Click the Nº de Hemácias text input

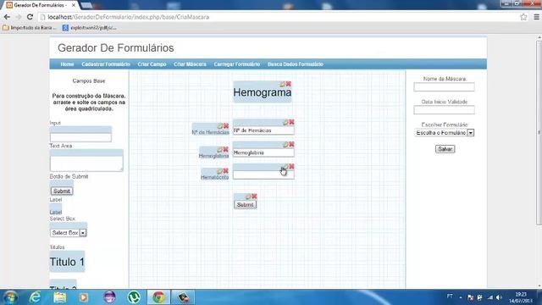pyautogui.click(x=263, y=130)
